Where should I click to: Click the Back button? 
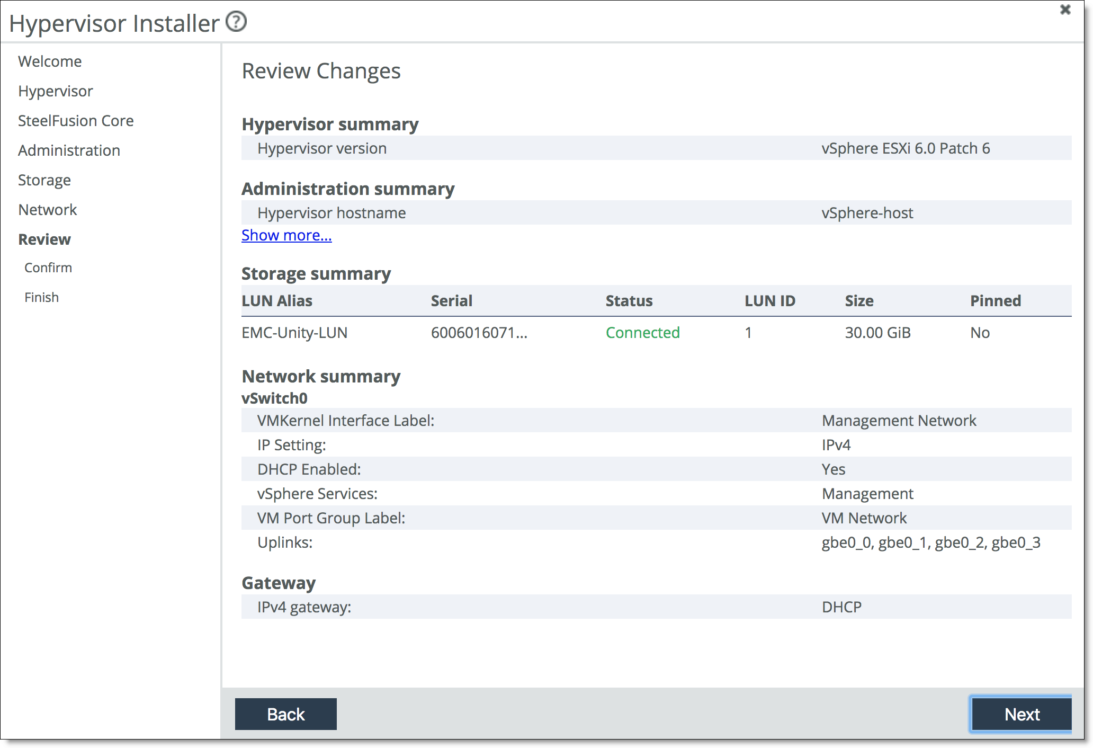pos(285,714)
